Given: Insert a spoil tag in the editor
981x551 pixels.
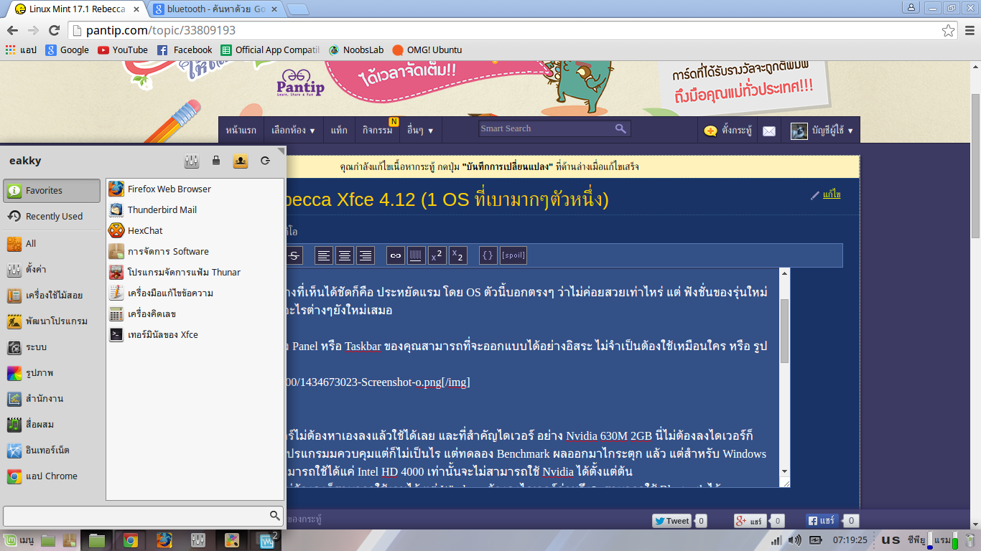Looking at the screenshot, I should 513,255.
